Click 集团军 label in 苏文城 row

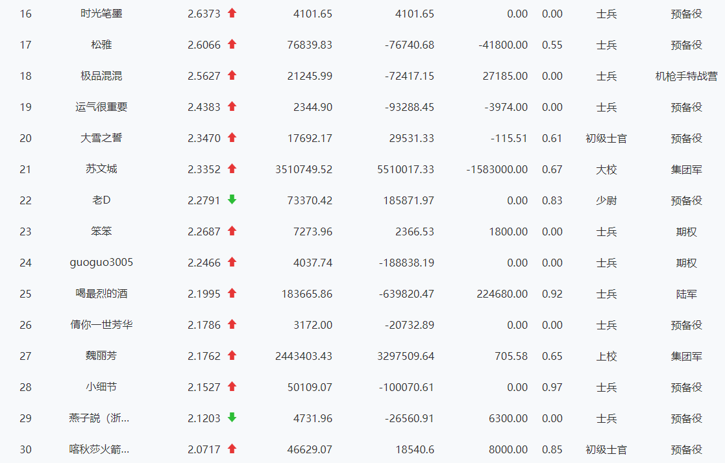click(686, 169)
